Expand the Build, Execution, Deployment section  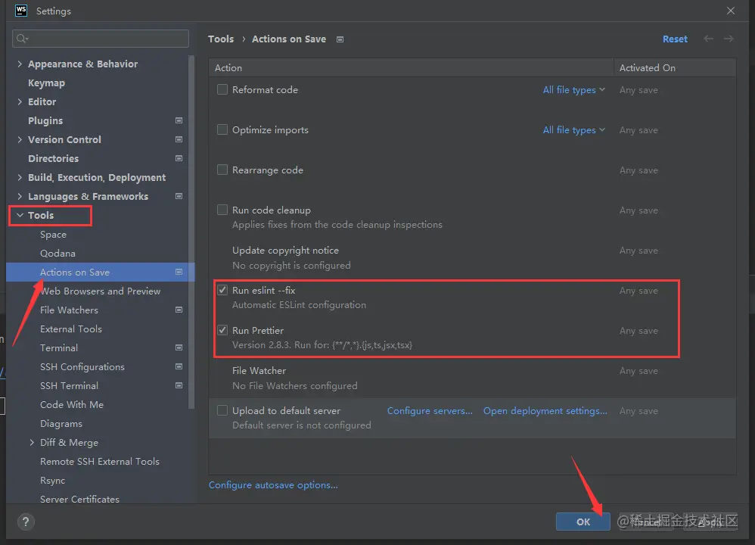tap(20, 177)
